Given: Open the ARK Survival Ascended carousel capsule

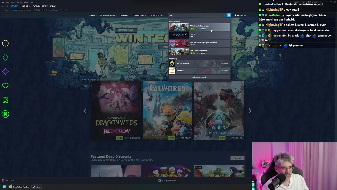Looking at the screenshot, I should pyautogui.click(x=219, y=111).
